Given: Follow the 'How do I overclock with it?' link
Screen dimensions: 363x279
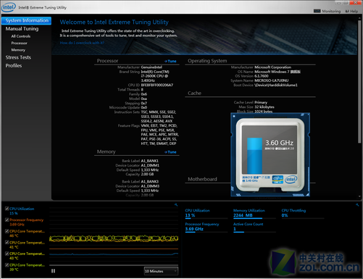Looking at the screenshot, I should pos(82,43).
